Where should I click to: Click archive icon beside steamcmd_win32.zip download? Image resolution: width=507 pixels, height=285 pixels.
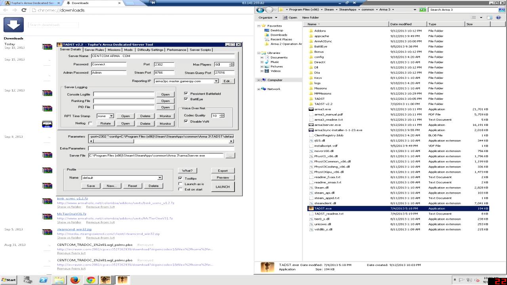(47, 232)
